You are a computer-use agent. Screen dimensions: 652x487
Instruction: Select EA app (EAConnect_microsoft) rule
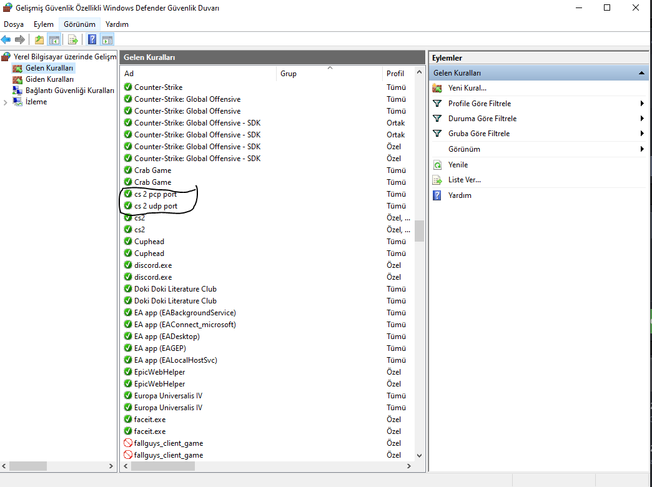[268, 325]
